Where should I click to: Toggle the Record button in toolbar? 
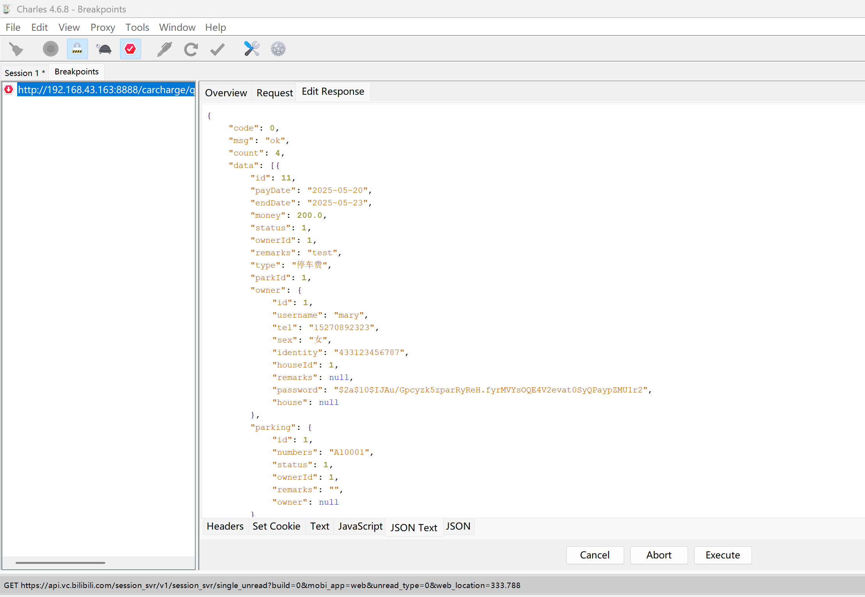pos(50,49)
